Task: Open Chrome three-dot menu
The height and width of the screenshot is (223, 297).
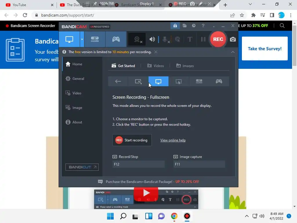Action: click(291, 15)
